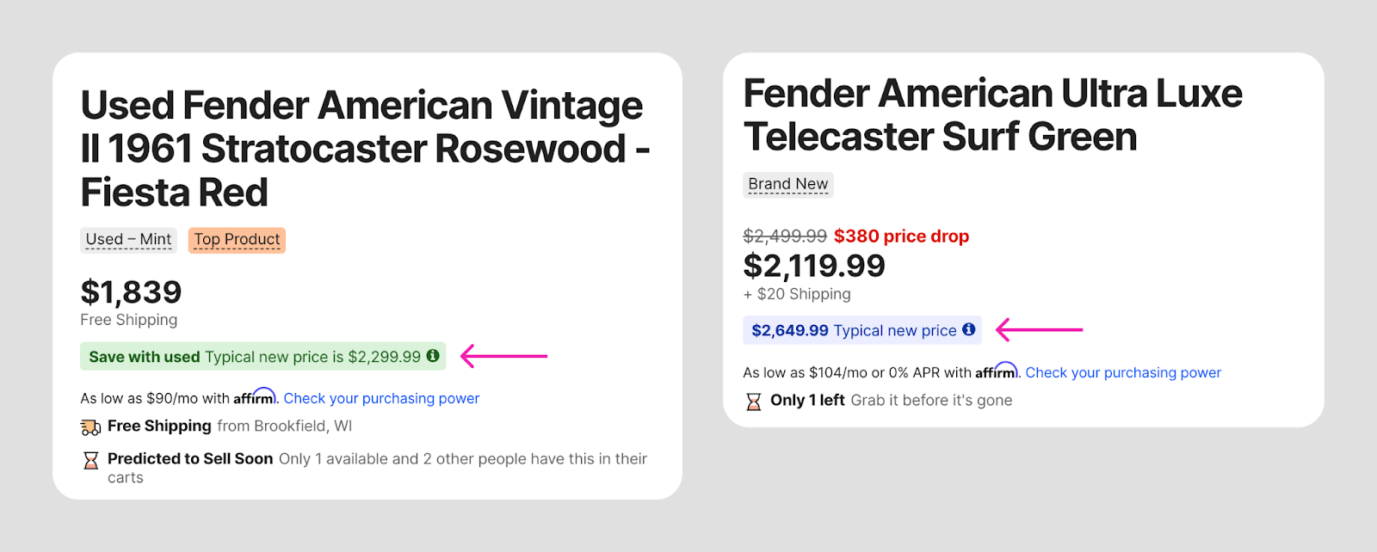This screenshot has width=1377, height=552.
Task: Click the info icon beside $2,649.99 Typical new price
Action: tap(968, 329)
